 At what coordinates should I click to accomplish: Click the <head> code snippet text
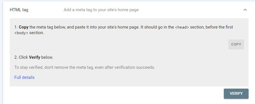click(182, 27)
